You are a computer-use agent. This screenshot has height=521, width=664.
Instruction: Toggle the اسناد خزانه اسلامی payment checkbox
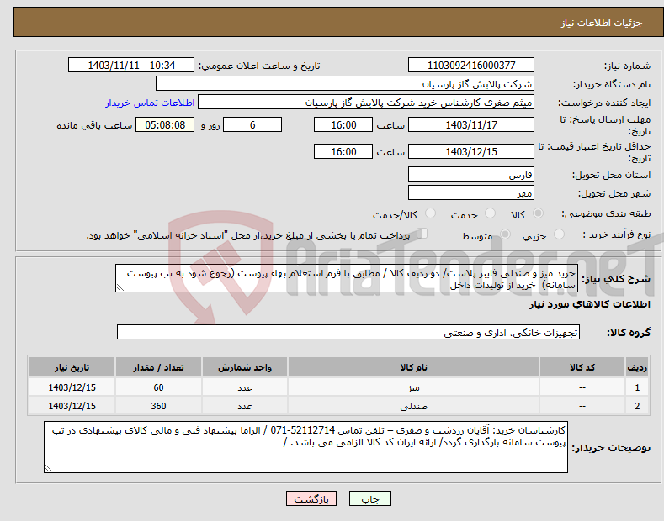coord(422,234)
